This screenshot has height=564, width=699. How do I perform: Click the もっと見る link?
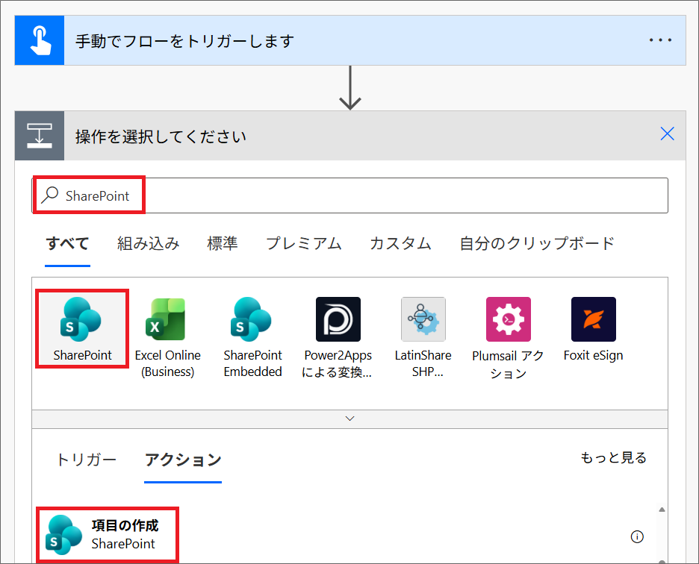pyautogui.click(x=613, y=457)
